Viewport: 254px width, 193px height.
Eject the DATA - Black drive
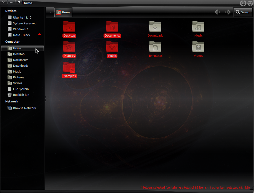(40, 35)
